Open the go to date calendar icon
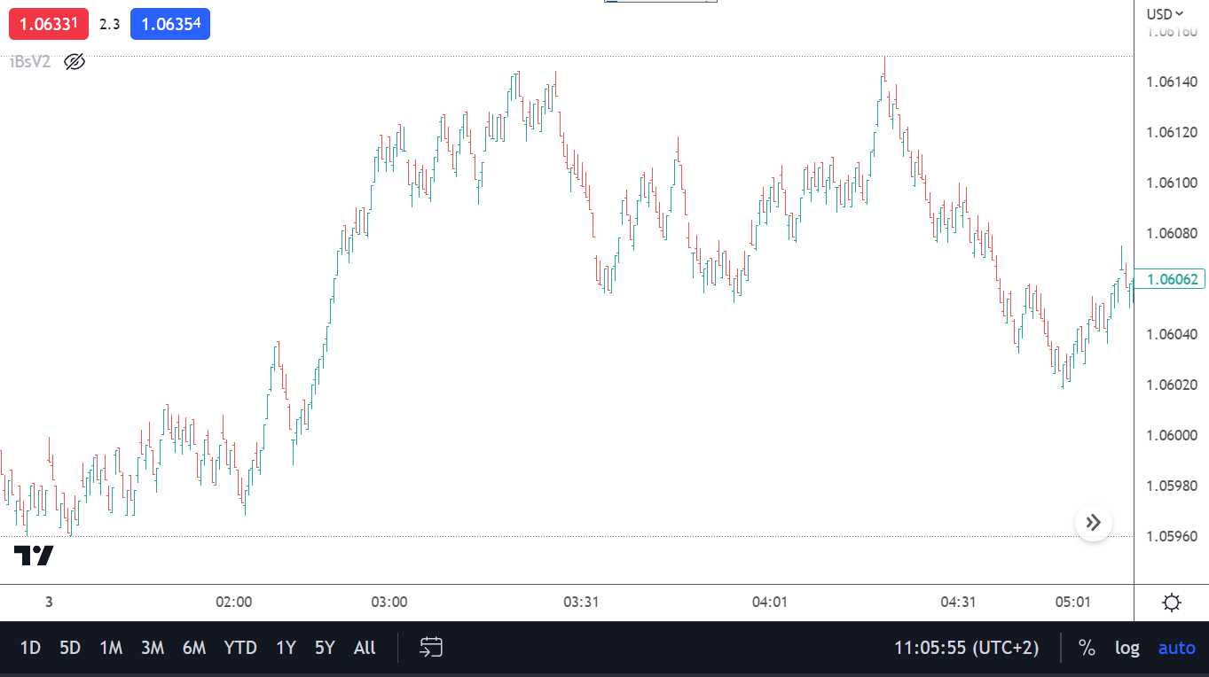This screenshot has height=677, width=1209. click(431, 648)
